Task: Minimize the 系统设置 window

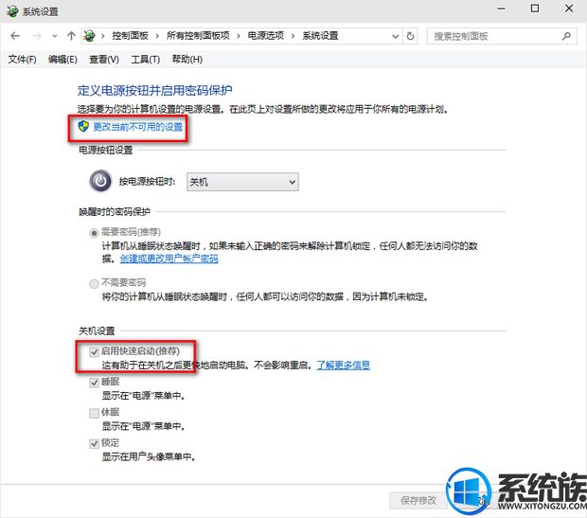Action: (x=501, y=9)
